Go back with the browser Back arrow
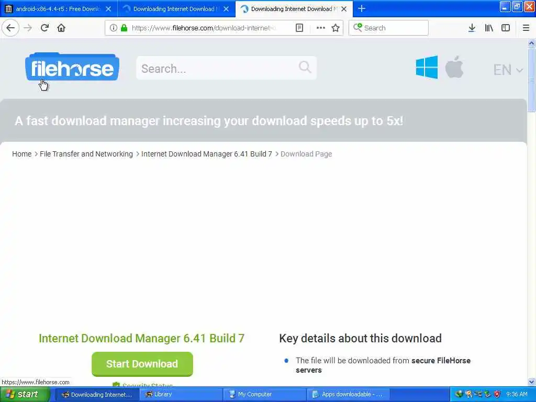The height and width of the screenshot is (402, 536). pyautogui.click(x=10, y=28)
